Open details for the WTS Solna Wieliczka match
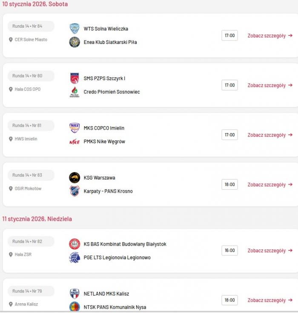Image resolution: width=298 pixels, height=313 pixels. (270, 36)
